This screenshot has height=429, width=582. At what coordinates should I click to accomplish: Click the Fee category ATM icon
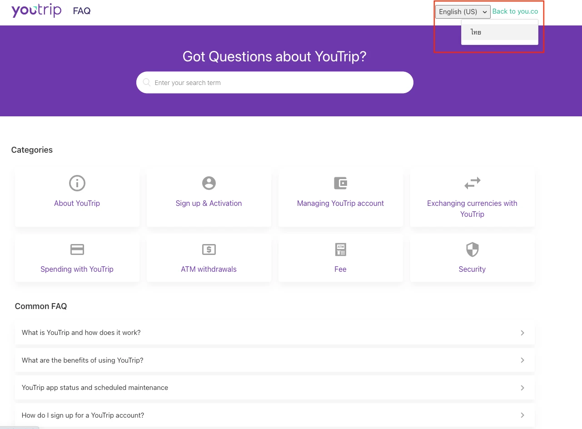tap(340, 249)
